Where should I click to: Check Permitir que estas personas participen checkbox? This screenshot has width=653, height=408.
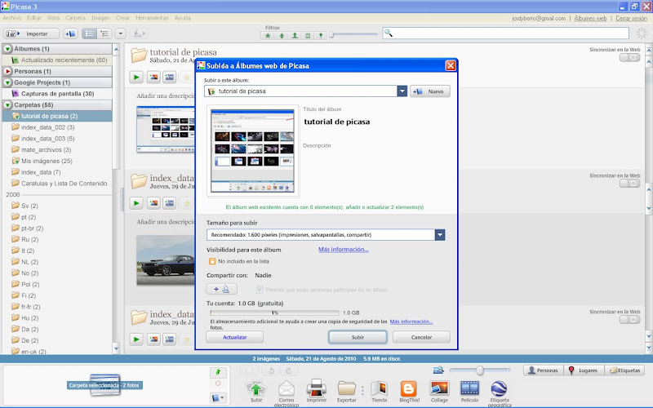click(260, 290)
